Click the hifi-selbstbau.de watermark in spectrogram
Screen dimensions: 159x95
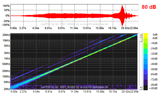94,87
